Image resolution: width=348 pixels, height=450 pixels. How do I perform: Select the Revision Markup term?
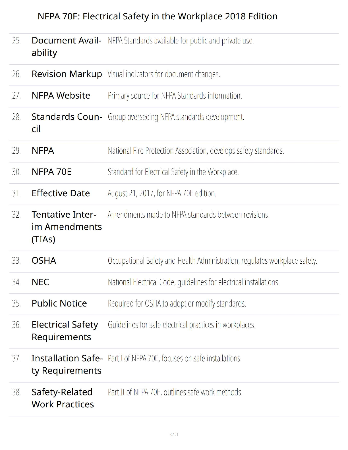[x=67, y=74]
